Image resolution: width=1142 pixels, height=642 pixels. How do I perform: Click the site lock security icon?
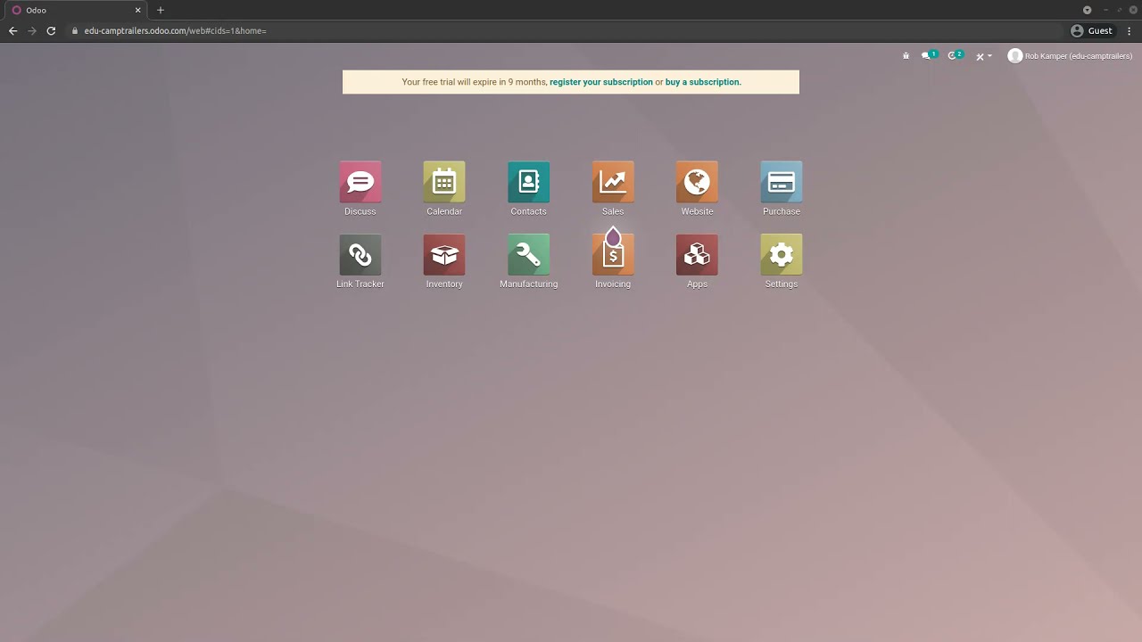coord(75,30)
